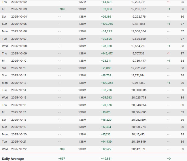Click total 20,025,778

(x=139, y=98)
